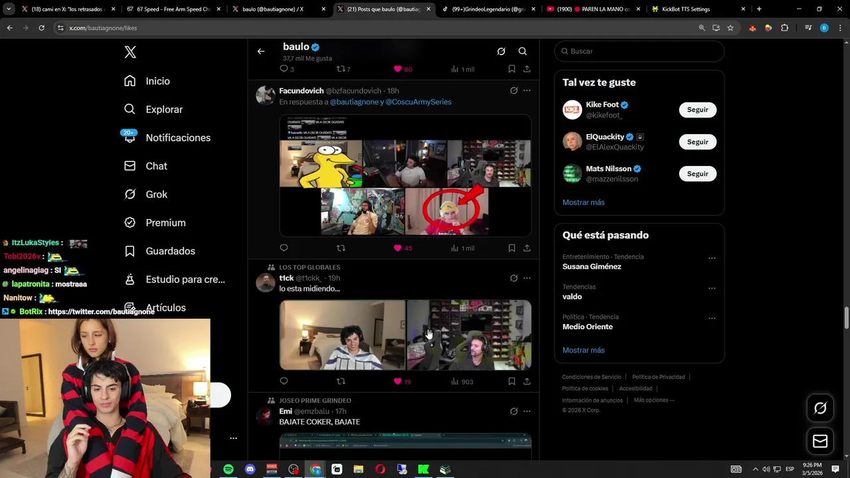This screenshot has width=850, height=478.
Task: Click Mostrar más under Qué está pasando
Action: point(584,350)
